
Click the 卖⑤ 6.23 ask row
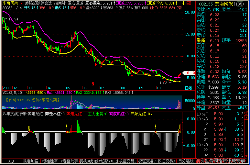[222, 15]
